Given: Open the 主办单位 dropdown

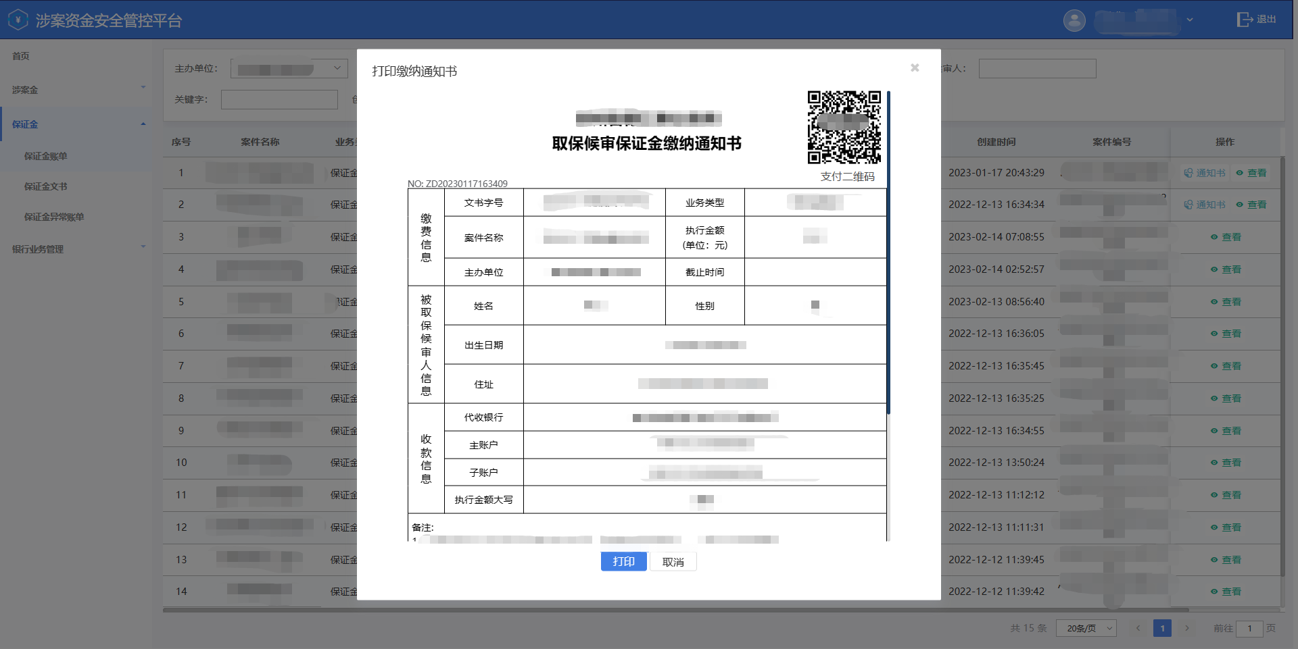Looking at the screenshot, I should tap(289, 68).
